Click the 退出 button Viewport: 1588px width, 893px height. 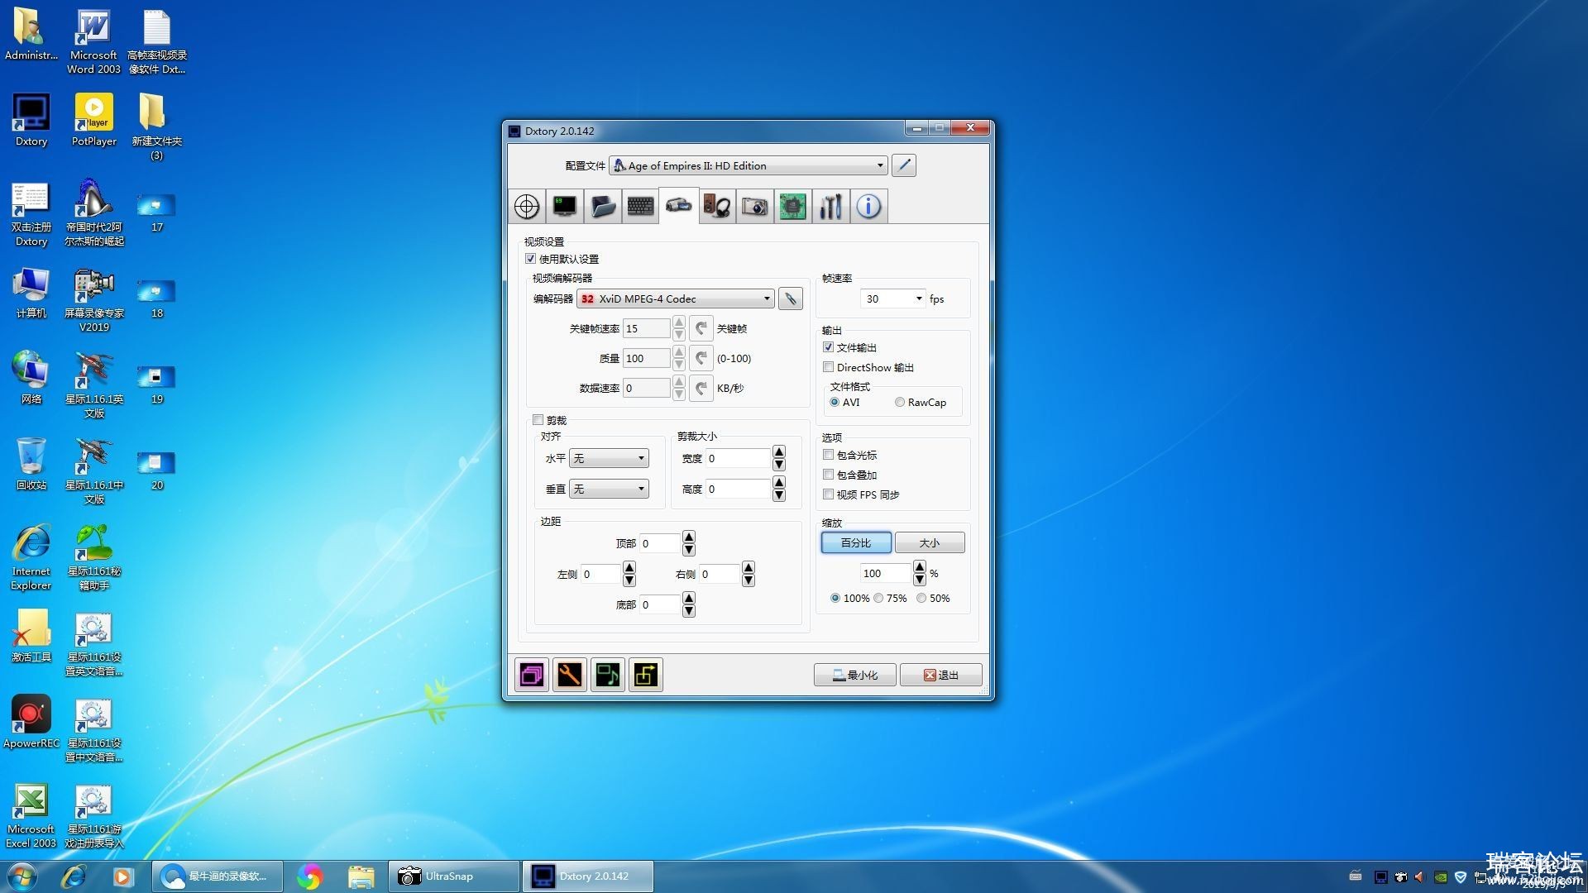click(x=941, y=675)
